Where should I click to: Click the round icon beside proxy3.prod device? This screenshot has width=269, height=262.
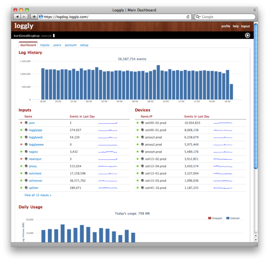click(x=142, y=137)
